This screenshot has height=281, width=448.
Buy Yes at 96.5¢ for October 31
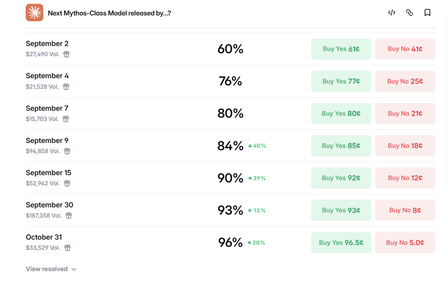[x=341, y=243]
